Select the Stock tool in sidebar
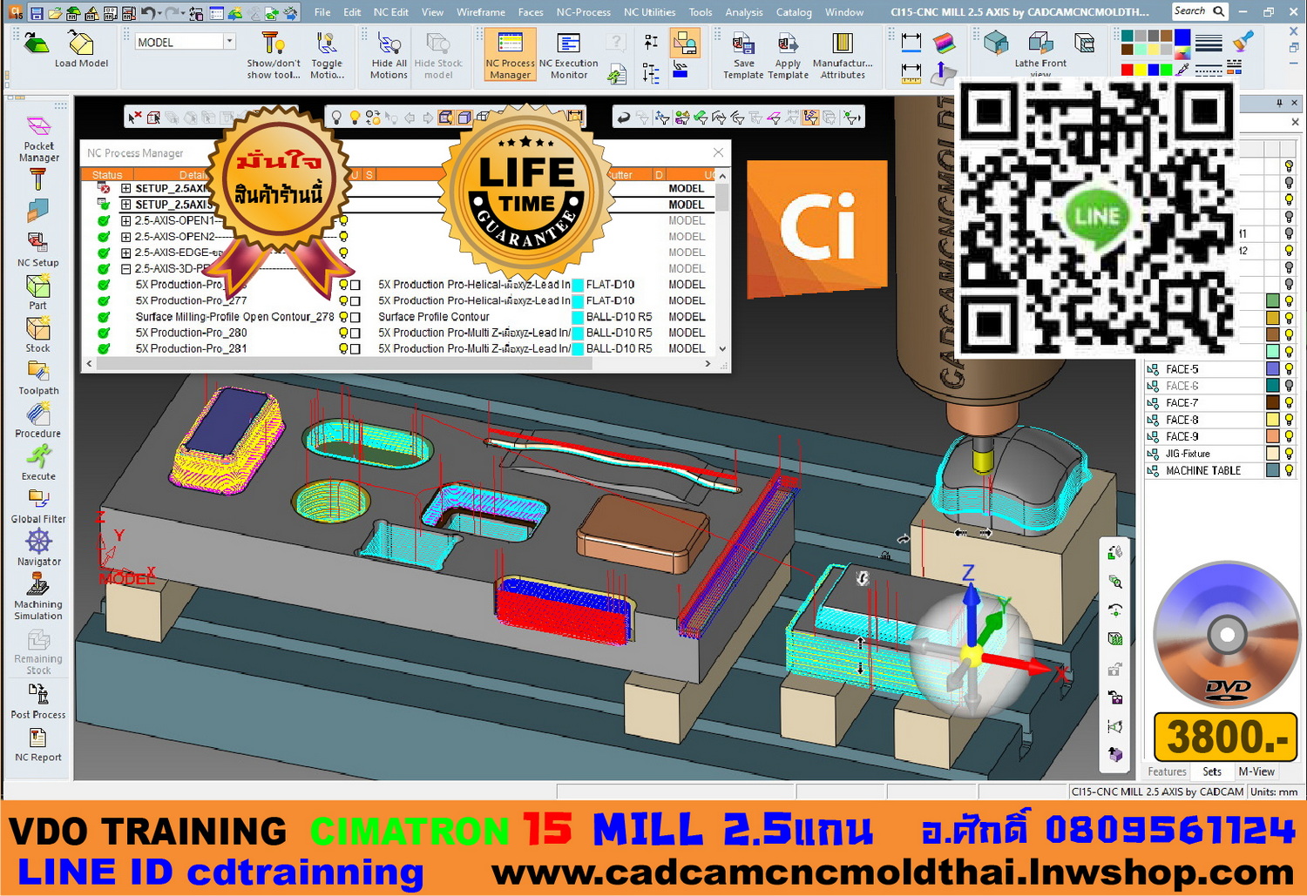The image size is (1307, 896). (x=37, y=331)
